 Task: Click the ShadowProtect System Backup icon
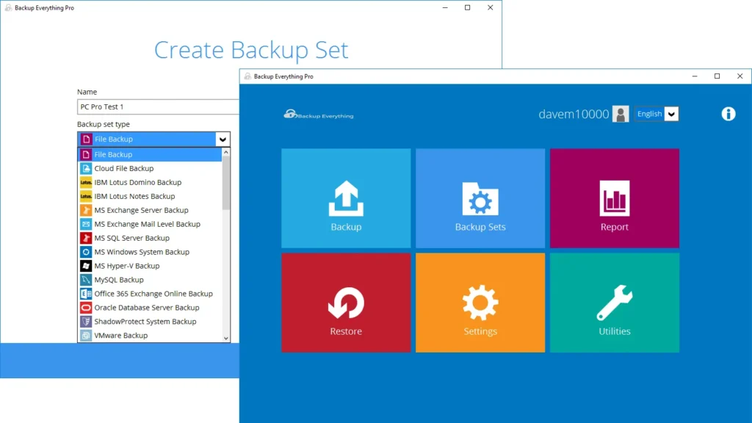pyautogui.click(x=86, y=322)
